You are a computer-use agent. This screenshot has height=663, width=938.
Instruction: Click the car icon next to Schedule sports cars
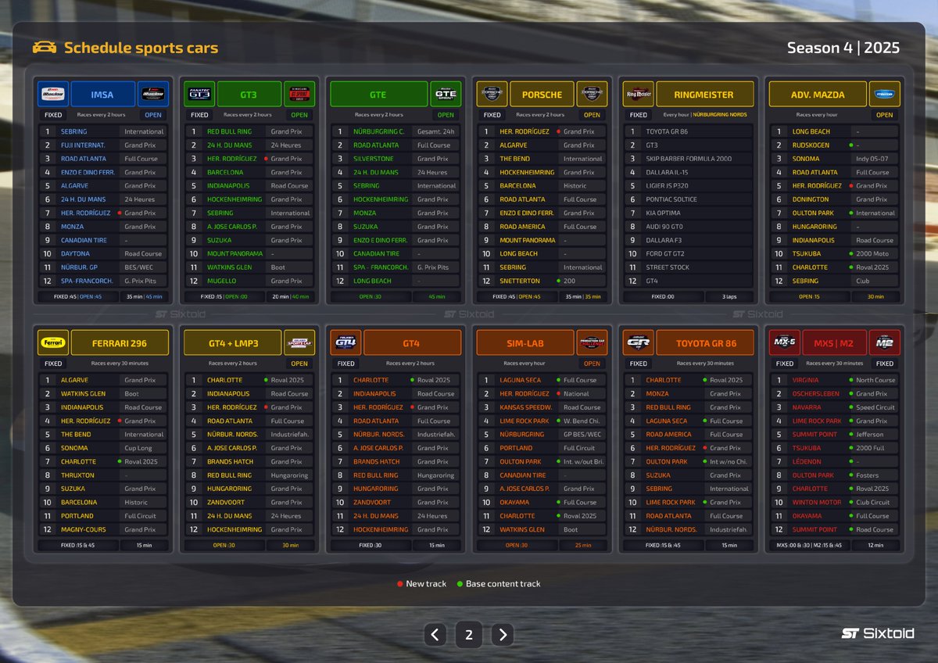click(44, 48)
